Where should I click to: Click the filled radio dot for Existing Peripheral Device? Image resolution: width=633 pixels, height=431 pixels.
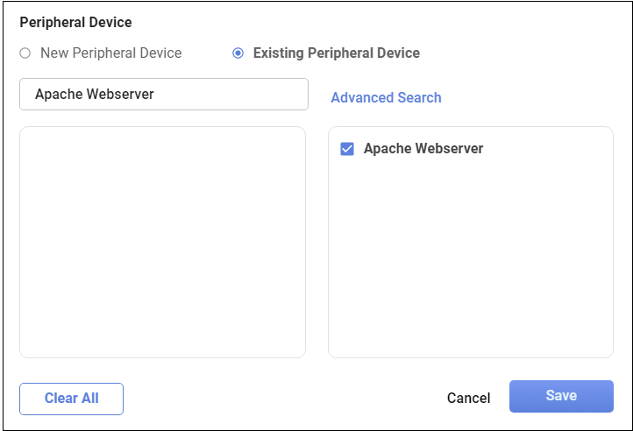tap(238, 53)
